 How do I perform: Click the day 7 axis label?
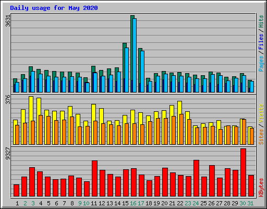64,203
